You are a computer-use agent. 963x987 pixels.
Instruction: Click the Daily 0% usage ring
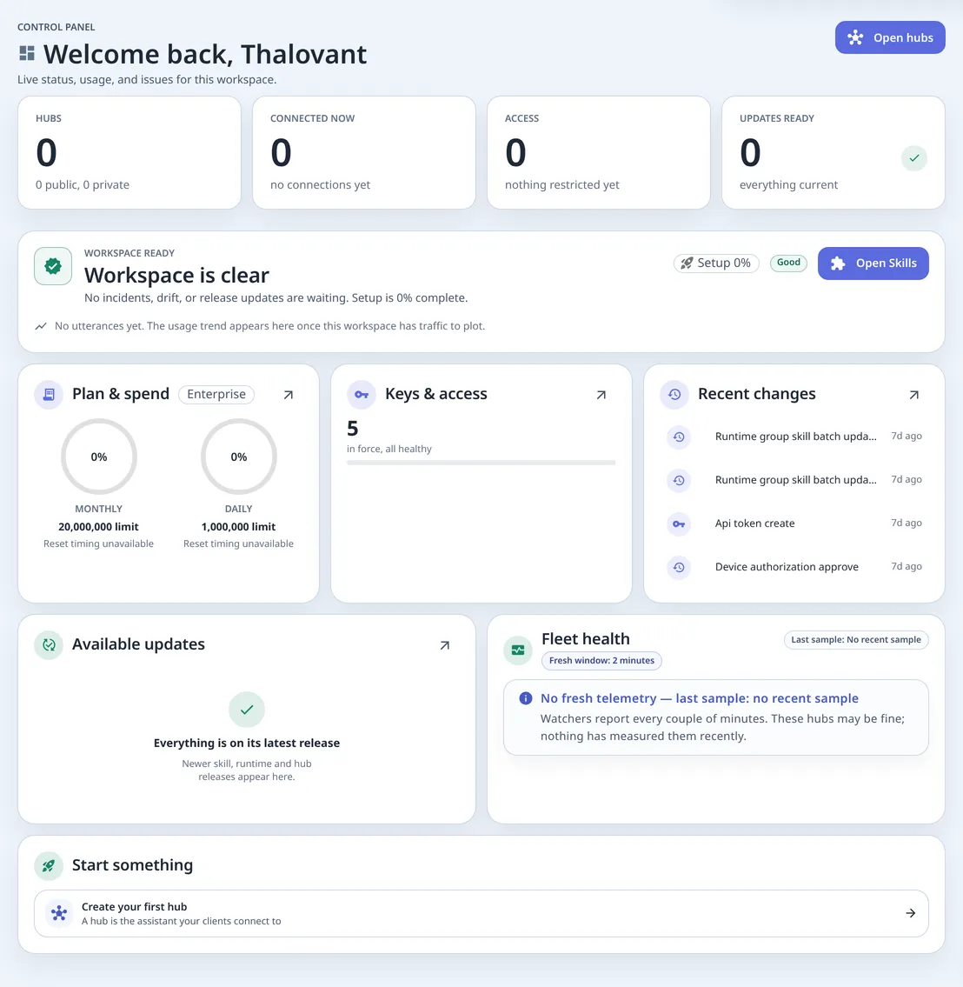(238, 457)
